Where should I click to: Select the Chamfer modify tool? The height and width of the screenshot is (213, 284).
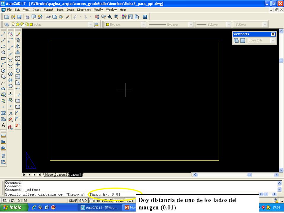pos(18,113)
